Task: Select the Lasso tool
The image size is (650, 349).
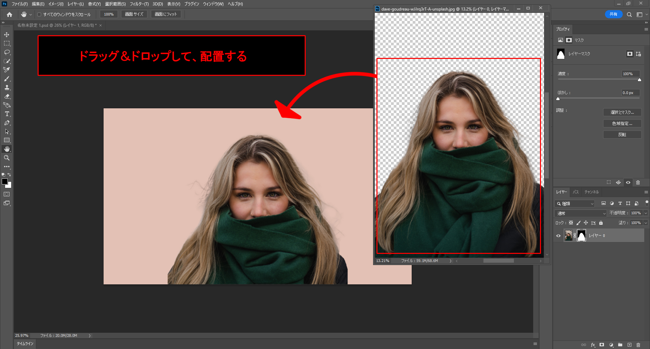Action: tap(7, 52)
